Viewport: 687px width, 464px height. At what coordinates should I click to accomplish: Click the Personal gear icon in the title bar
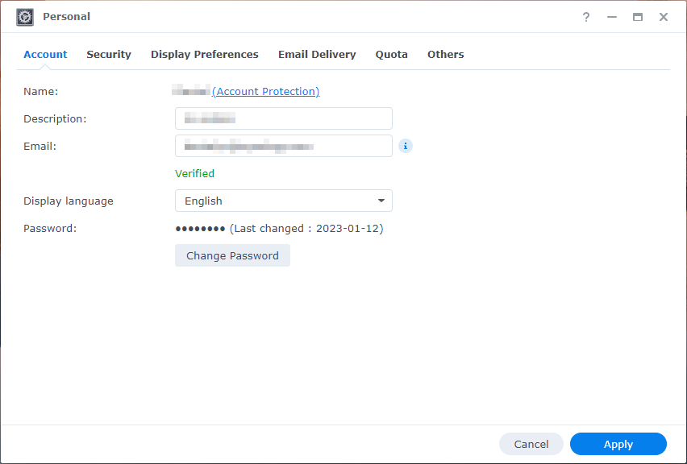tap(24, 16)
